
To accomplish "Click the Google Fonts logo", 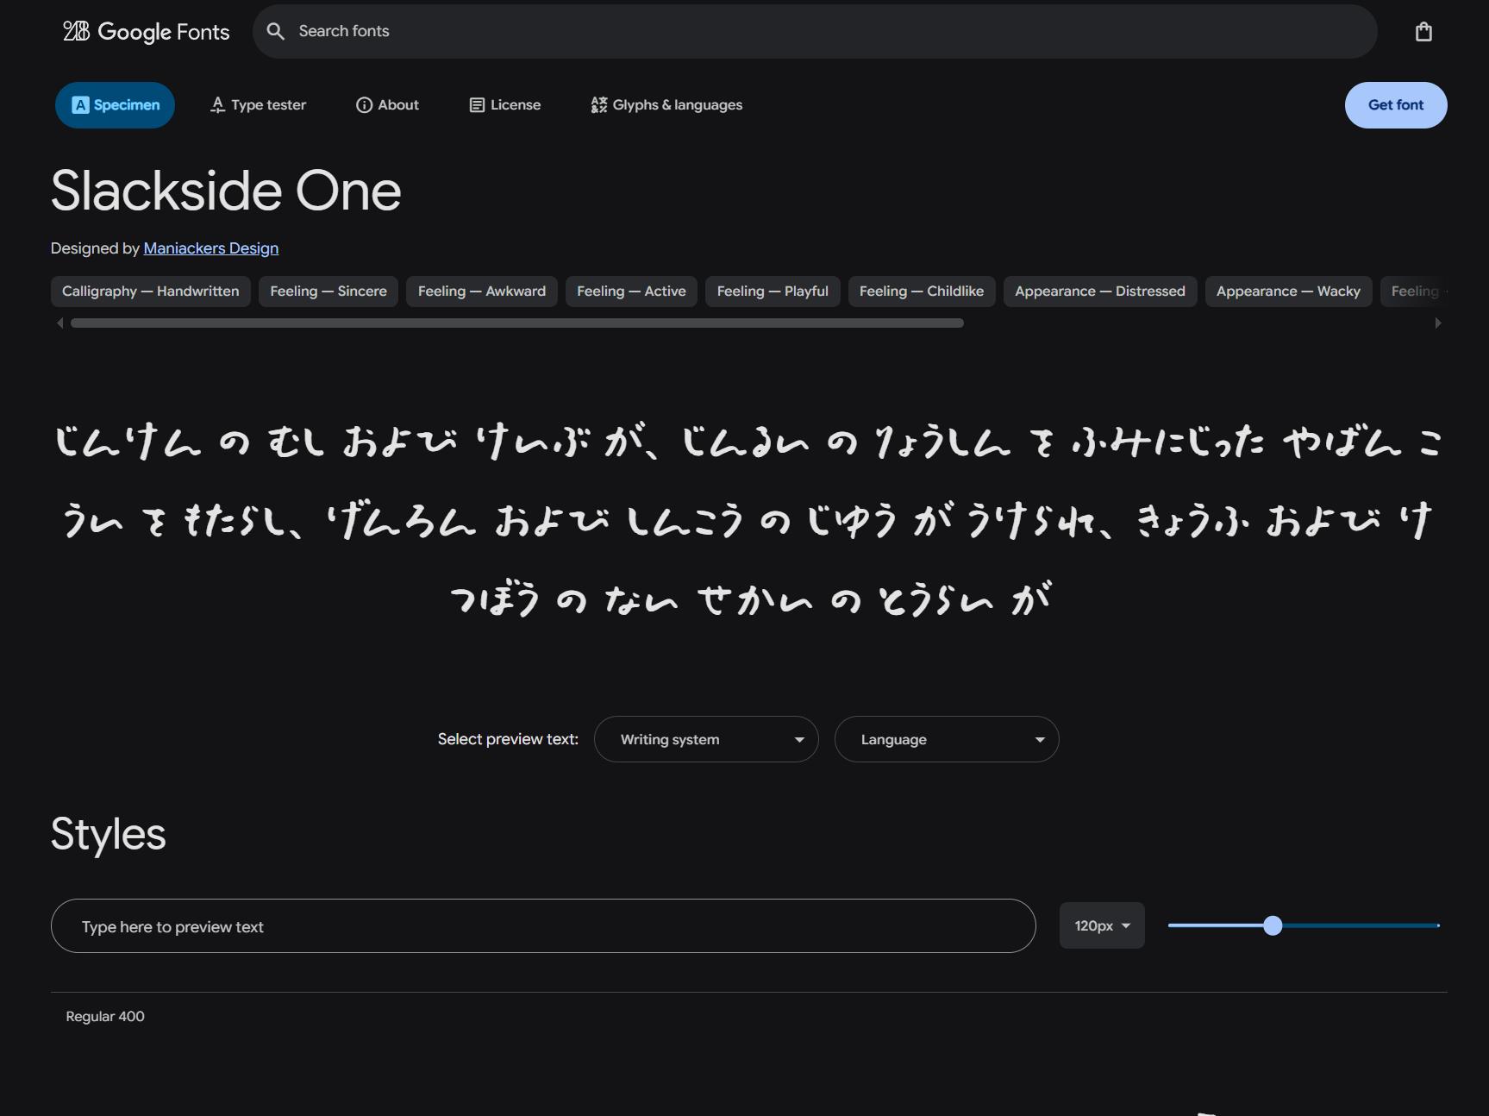I will click(144, 31).
